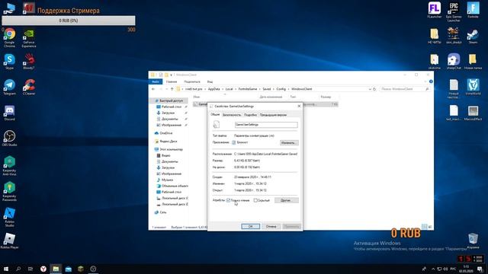The width and height of the screenshot is (488, 274).
Task: Launch Discord from the desktop
Action: (9, 113)
